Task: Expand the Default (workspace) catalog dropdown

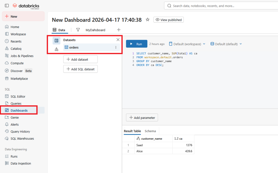Action: point(187,44)
